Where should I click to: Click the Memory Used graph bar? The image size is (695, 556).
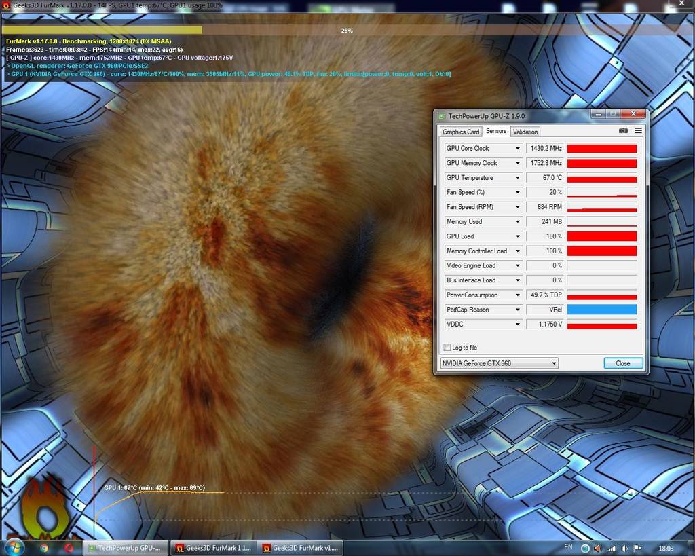602,222
